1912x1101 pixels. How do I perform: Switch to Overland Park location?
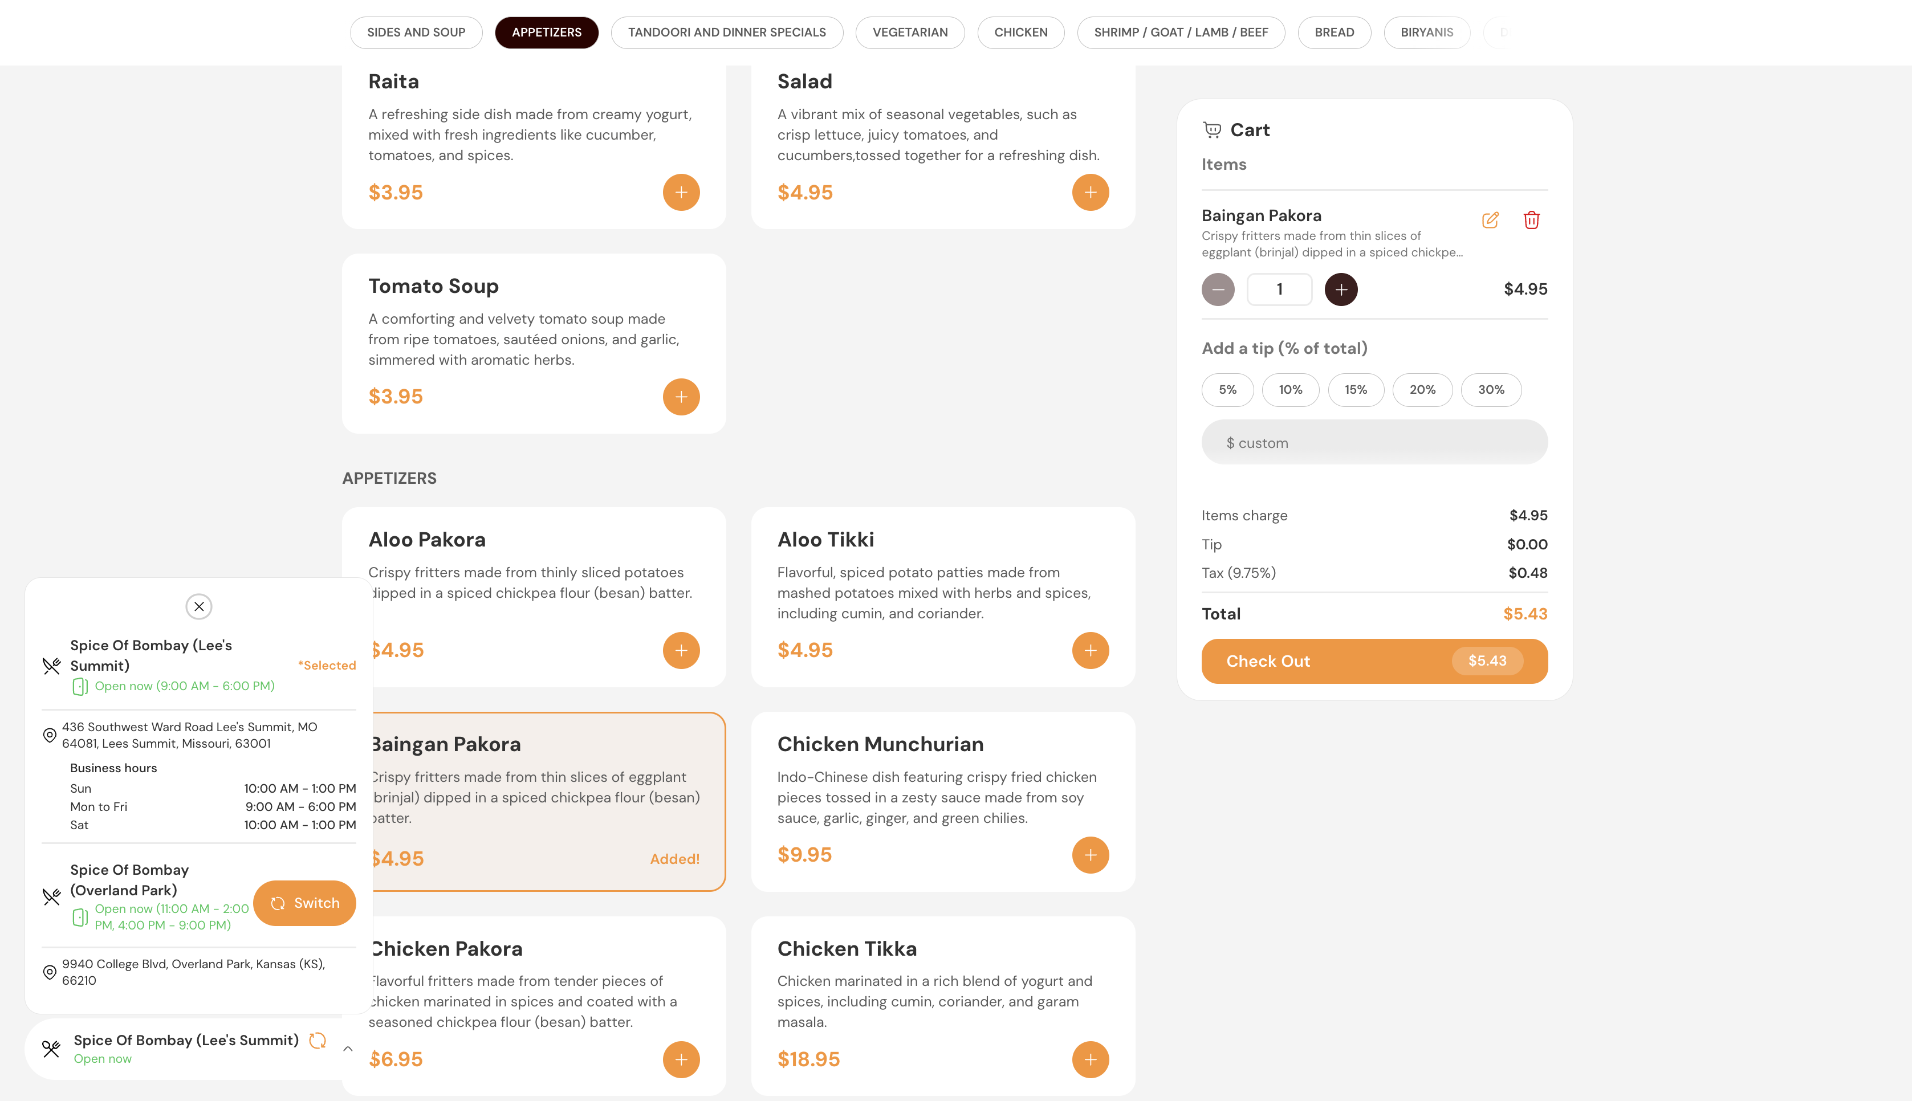(x=305, y=903)
